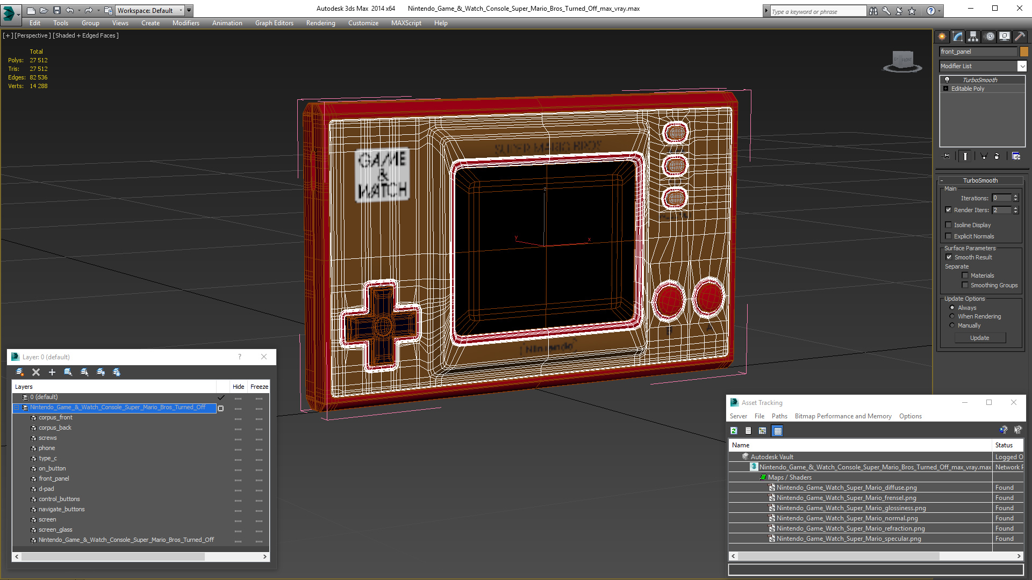1032x580 pixels.
Task: Enable Explicit Normals checkbox
Action: (x=949, y=236)
